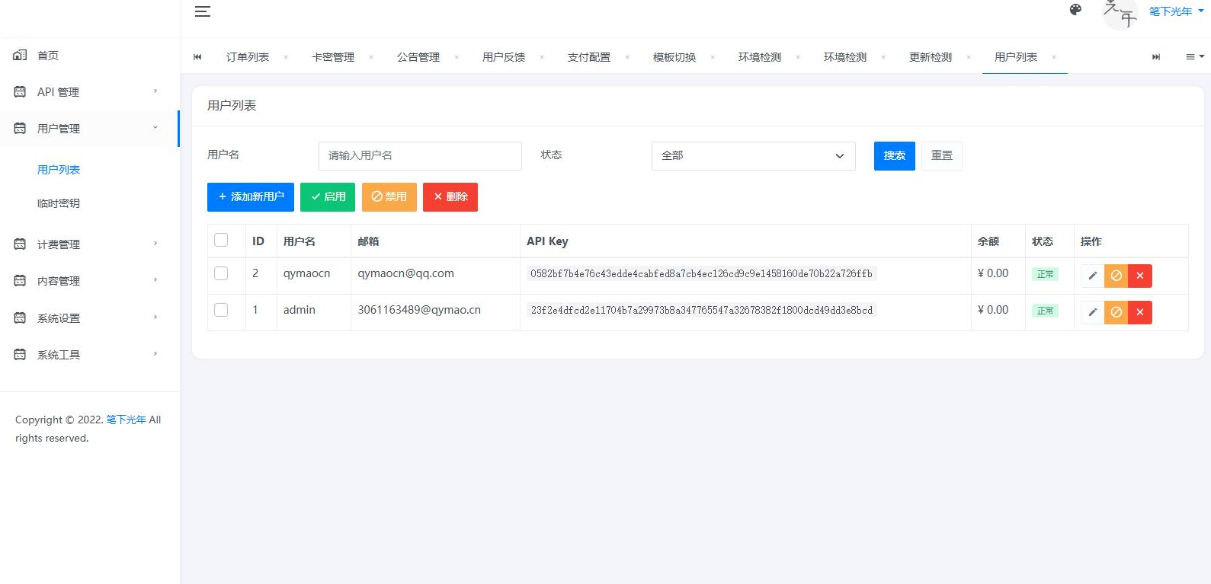Close the 更新检测 tab
Viewport: 1211px width, 584px height.
(x=969, y=57)
